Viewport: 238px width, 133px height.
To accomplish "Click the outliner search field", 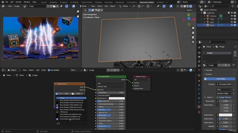I will (220, 6).
